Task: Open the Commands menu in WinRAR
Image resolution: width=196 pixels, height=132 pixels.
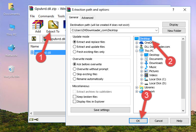Action: [x=46, y=16]
